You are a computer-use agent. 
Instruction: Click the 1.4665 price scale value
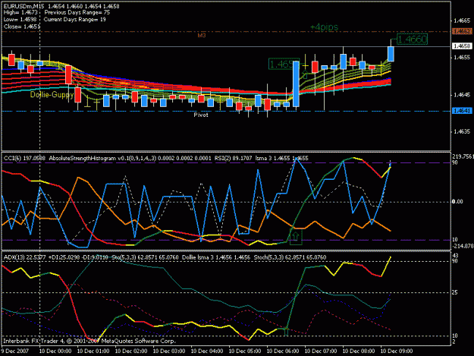[462, 20]
